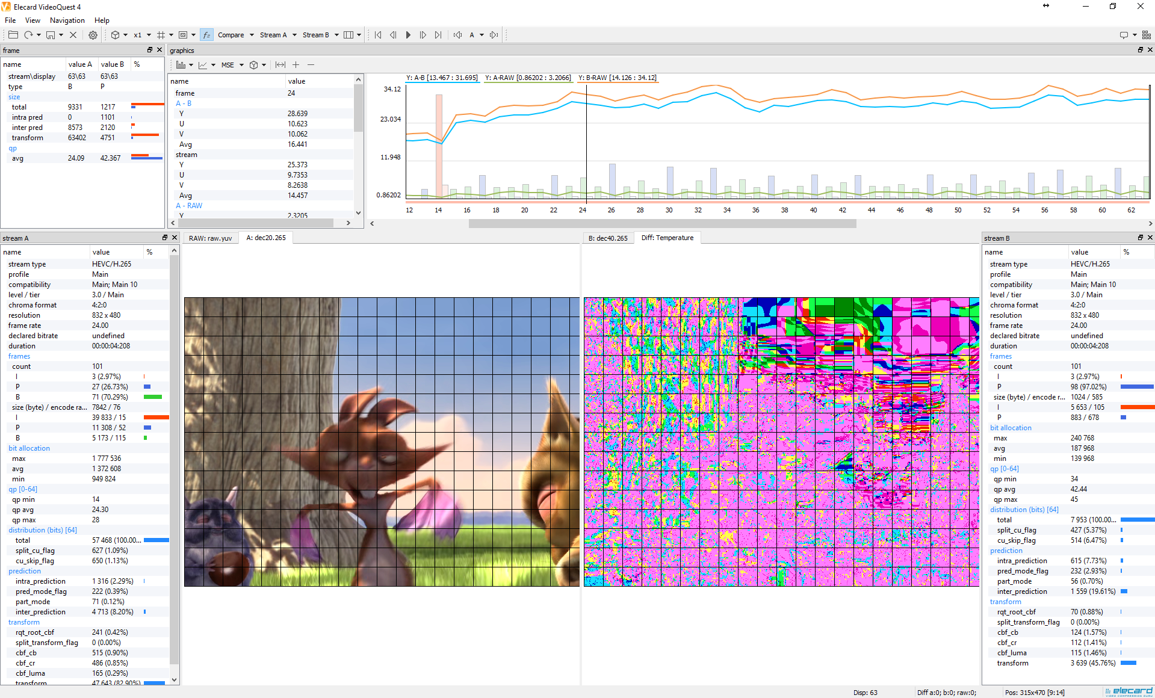
Task: Open the A navigation mode dropdown
Action: pyautogui.click(x=477, y=35)
